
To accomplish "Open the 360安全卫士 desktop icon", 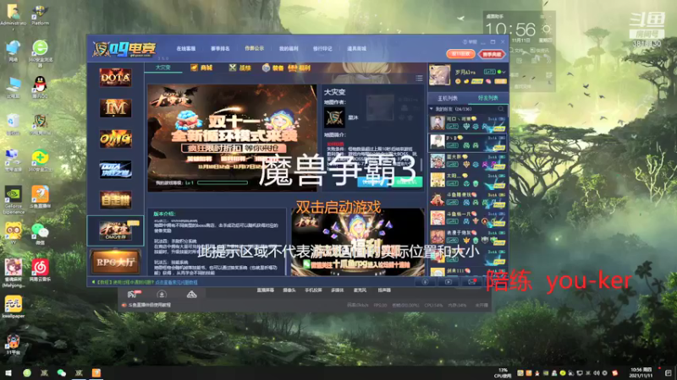I will pos(40,160).
